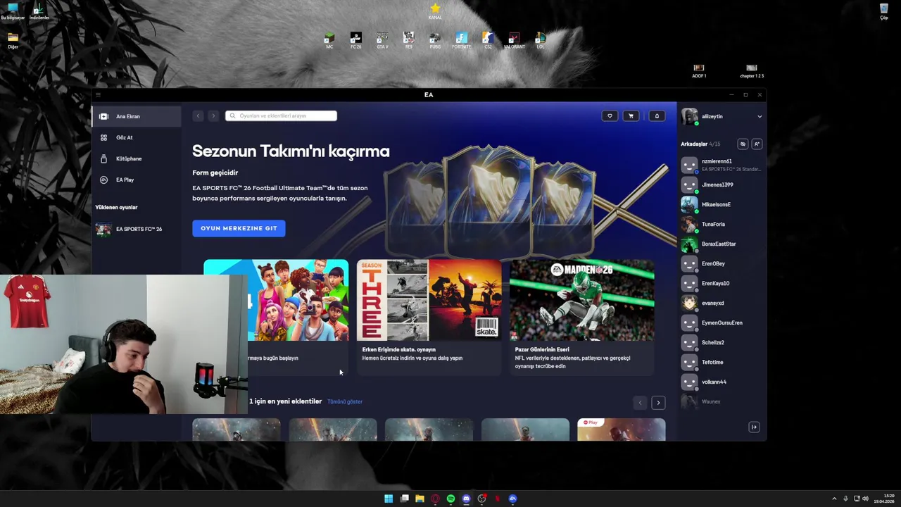Open the Opera browser taskbar icon
901x507 pixels.
(435, 499)
